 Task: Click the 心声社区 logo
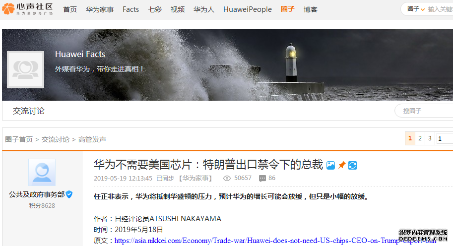[27, 9]
